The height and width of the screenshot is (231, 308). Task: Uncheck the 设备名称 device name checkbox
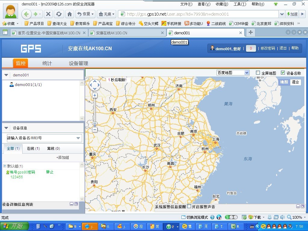coord(283,73)
